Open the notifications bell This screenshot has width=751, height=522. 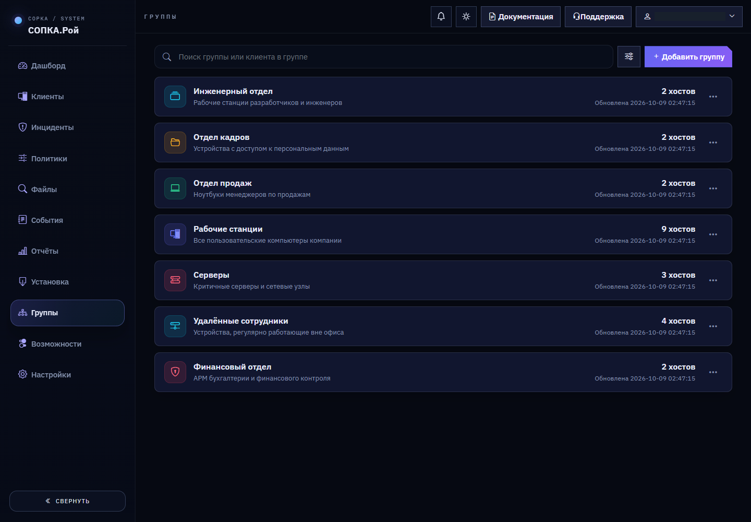pos(441,17)
